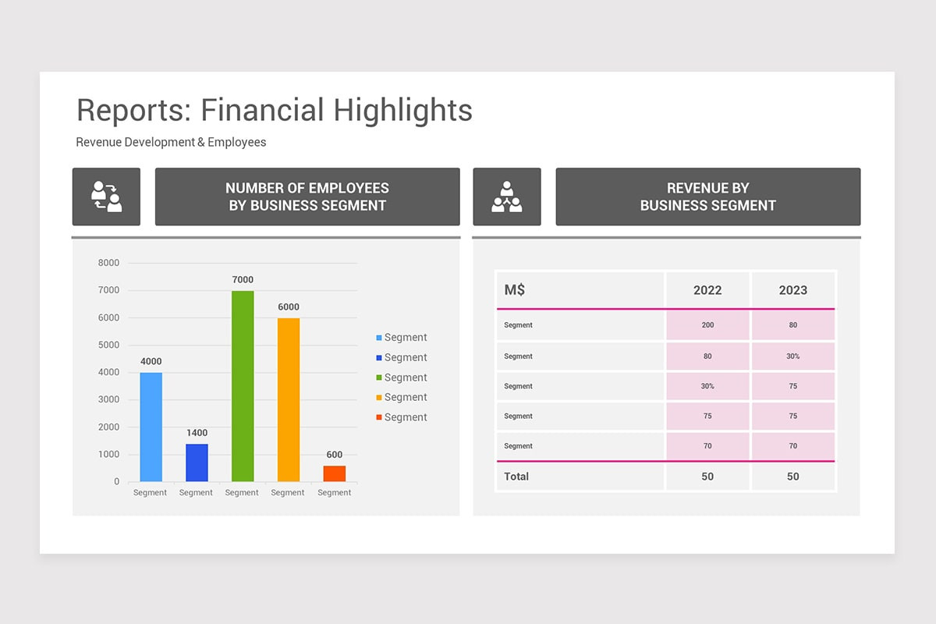Screen dimensions: 936x624
Task: Click the orange Segment legend marker
Action: click(x=378, y=397)
